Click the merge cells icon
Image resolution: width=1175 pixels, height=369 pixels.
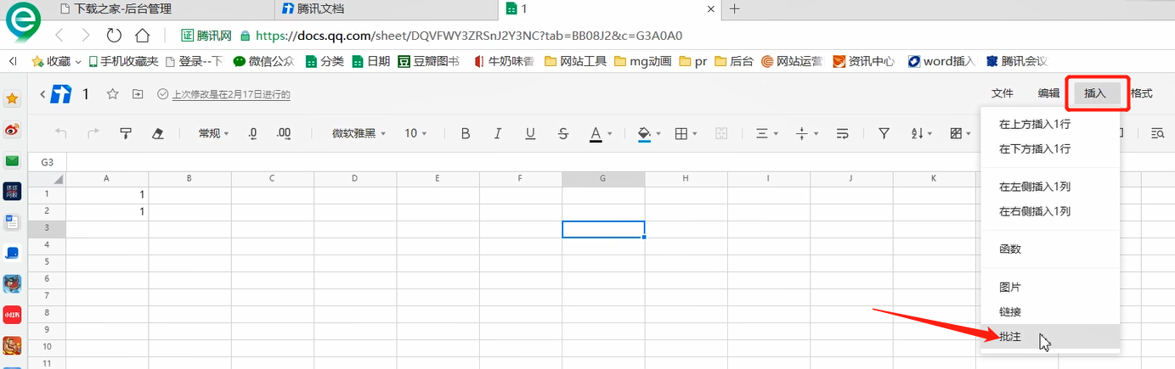tap(722, 133)
